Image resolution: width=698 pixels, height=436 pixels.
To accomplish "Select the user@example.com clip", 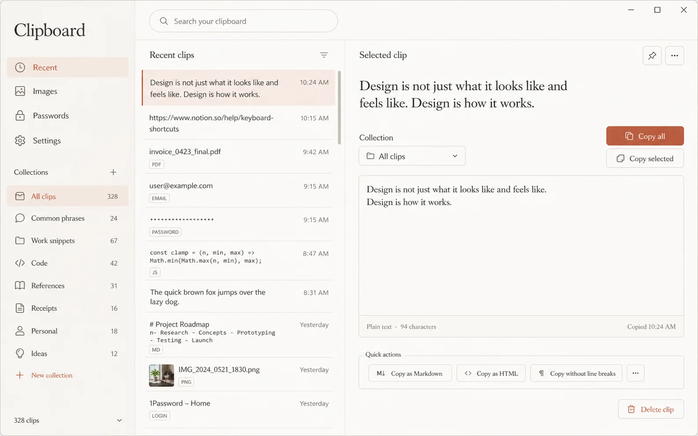I will tap(239, 191).
